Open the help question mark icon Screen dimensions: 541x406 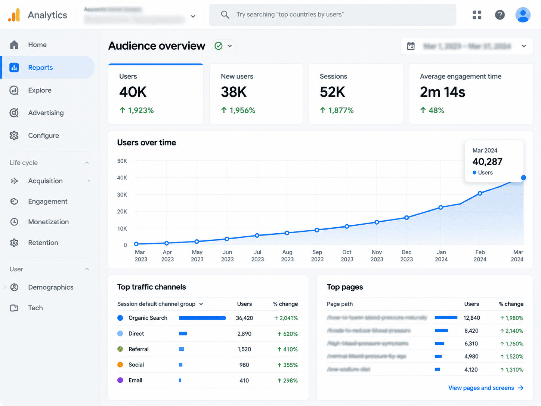500,15
